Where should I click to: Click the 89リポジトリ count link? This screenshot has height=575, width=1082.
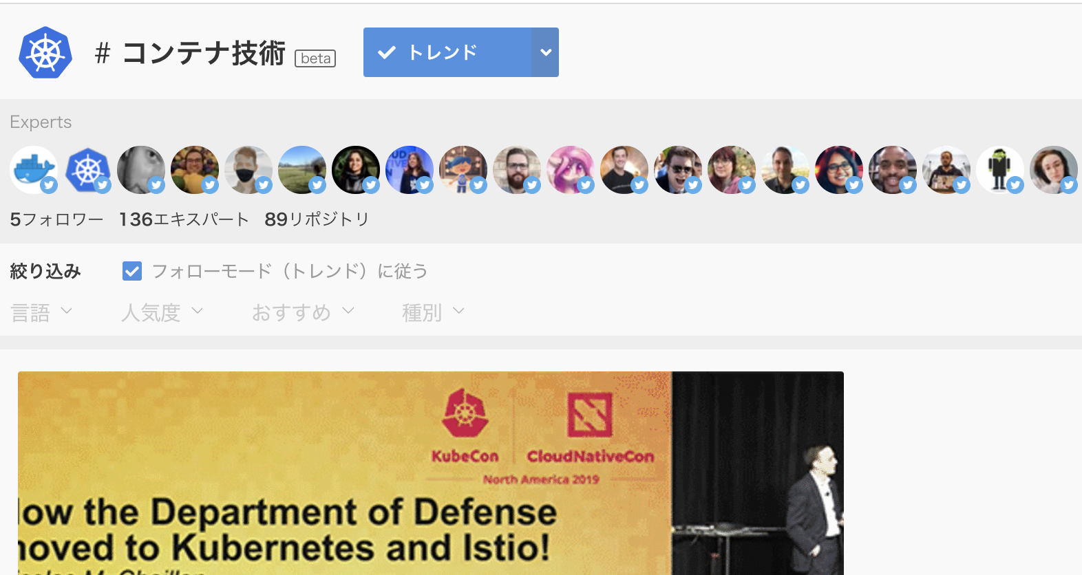coord(317,219)
